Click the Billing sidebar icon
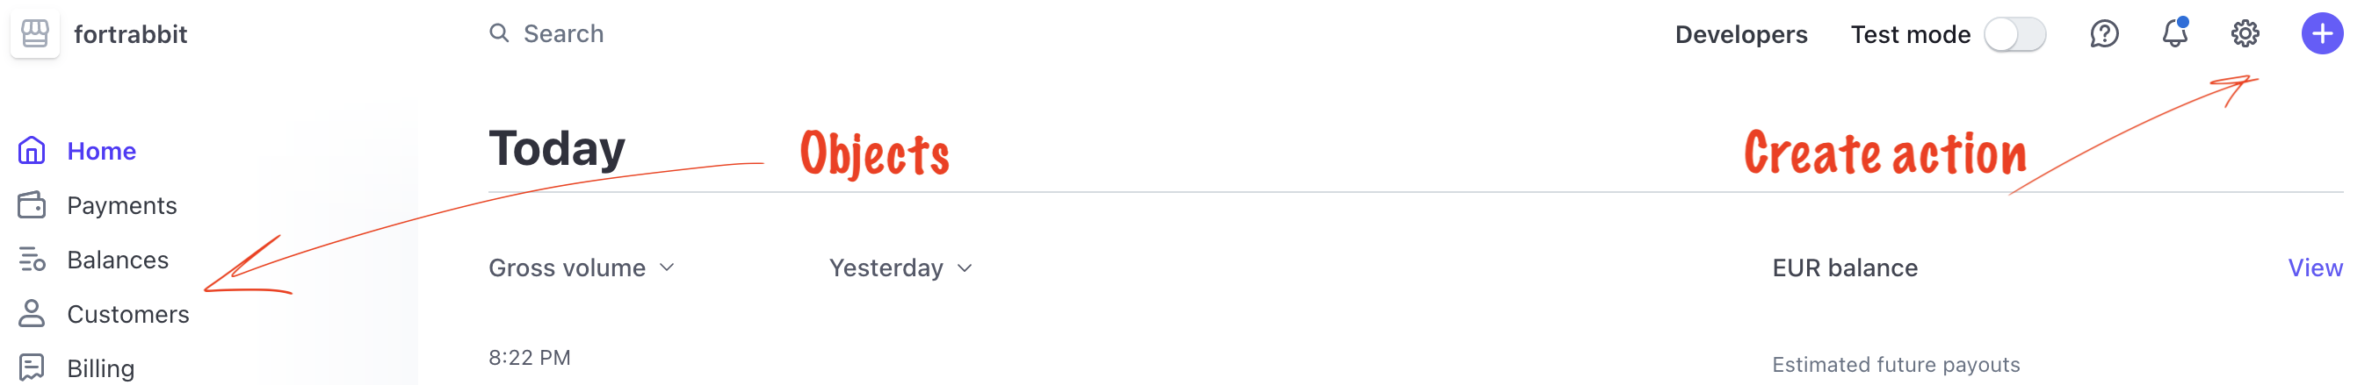 (32, 367)
